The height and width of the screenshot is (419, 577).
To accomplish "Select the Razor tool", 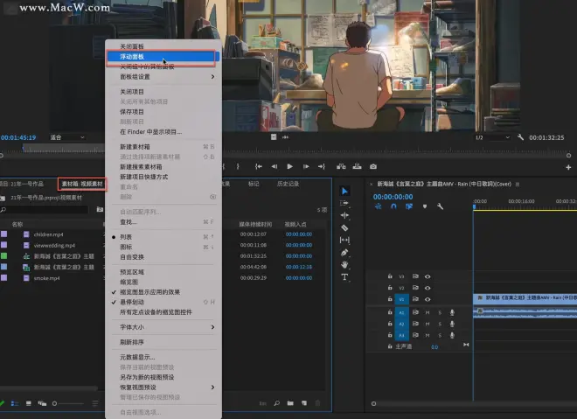I will 344,228.
